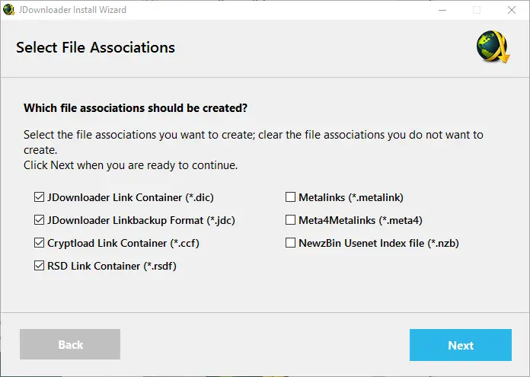Check the Meta4Metalinks (*.meta4) option

tap(290, 220)
